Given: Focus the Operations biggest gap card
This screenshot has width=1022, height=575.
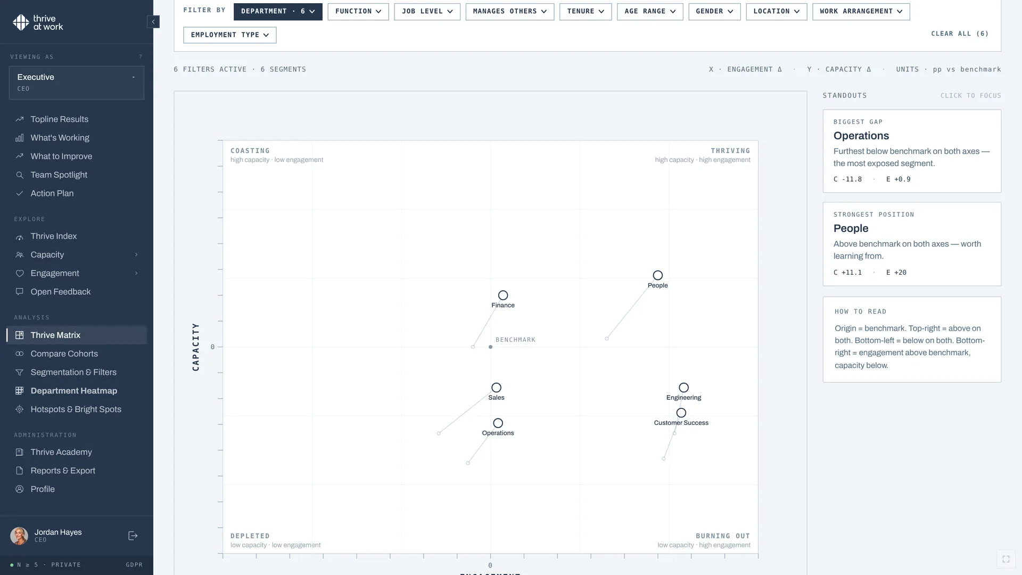Looking at the screenshot, I should [912, 151].
